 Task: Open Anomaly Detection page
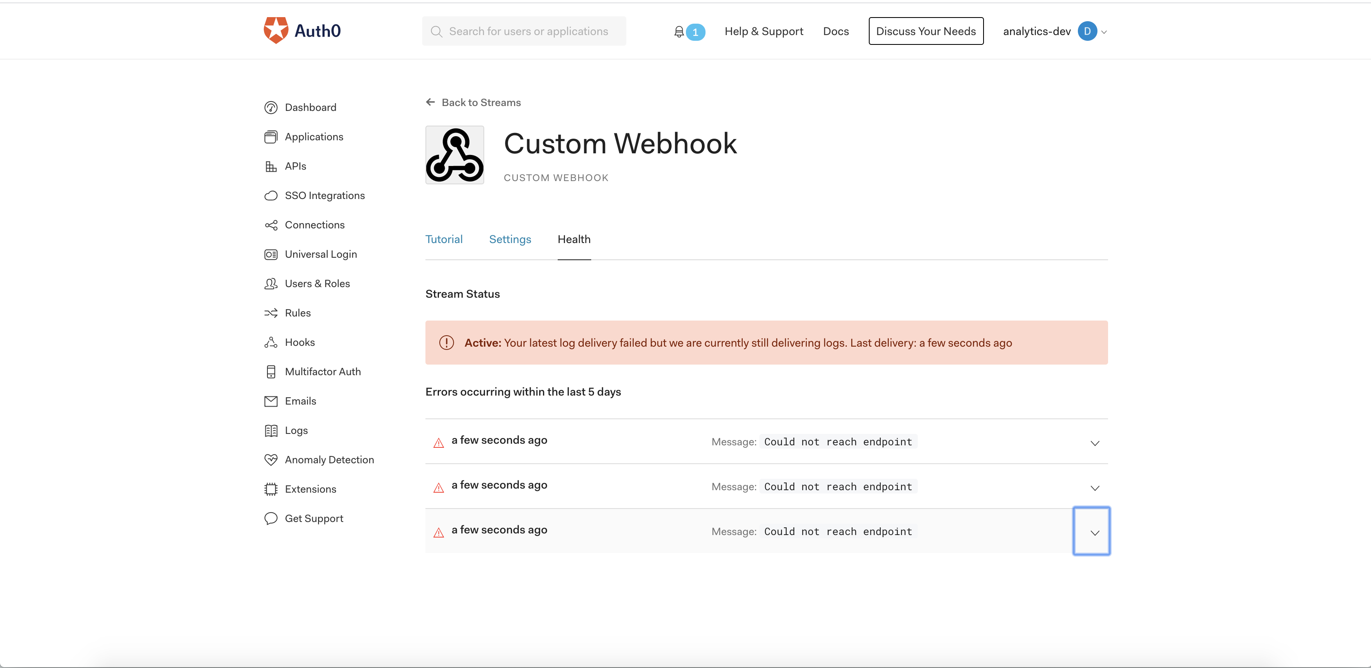(x=329, y=460)
